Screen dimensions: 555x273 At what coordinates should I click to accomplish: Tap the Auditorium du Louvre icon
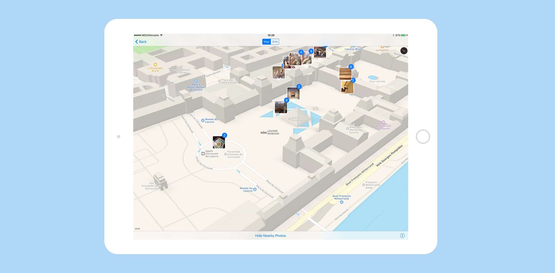[383, 122]
